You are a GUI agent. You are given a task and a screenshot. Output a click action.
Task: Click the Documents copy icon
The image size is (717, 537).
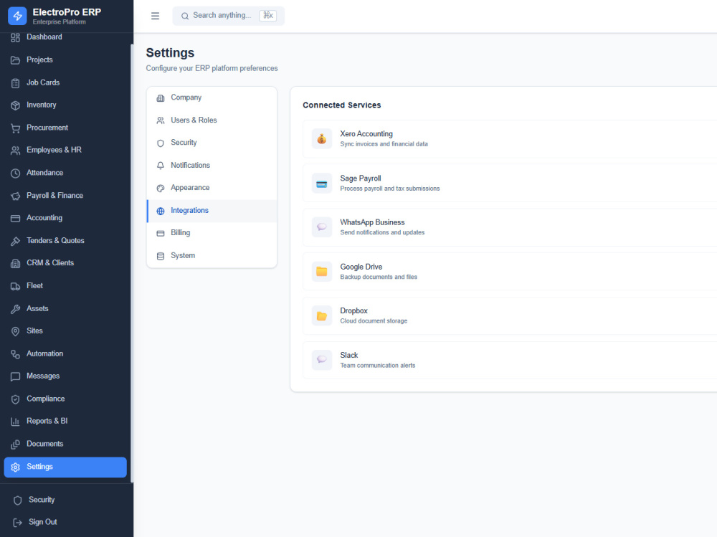[x=16, y=445]
